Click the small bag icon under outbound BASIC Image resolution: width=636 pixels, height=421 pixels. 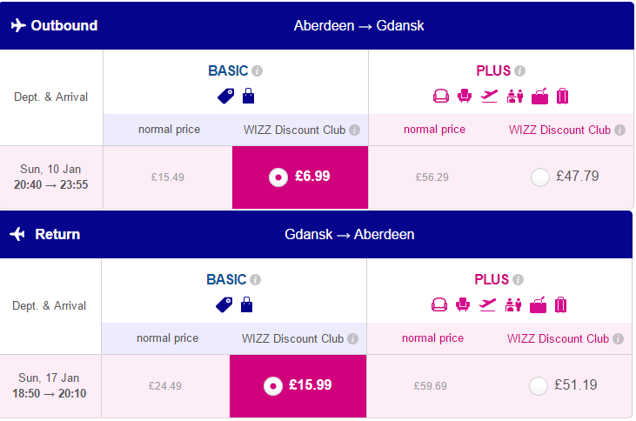click(x=248, y=96)
